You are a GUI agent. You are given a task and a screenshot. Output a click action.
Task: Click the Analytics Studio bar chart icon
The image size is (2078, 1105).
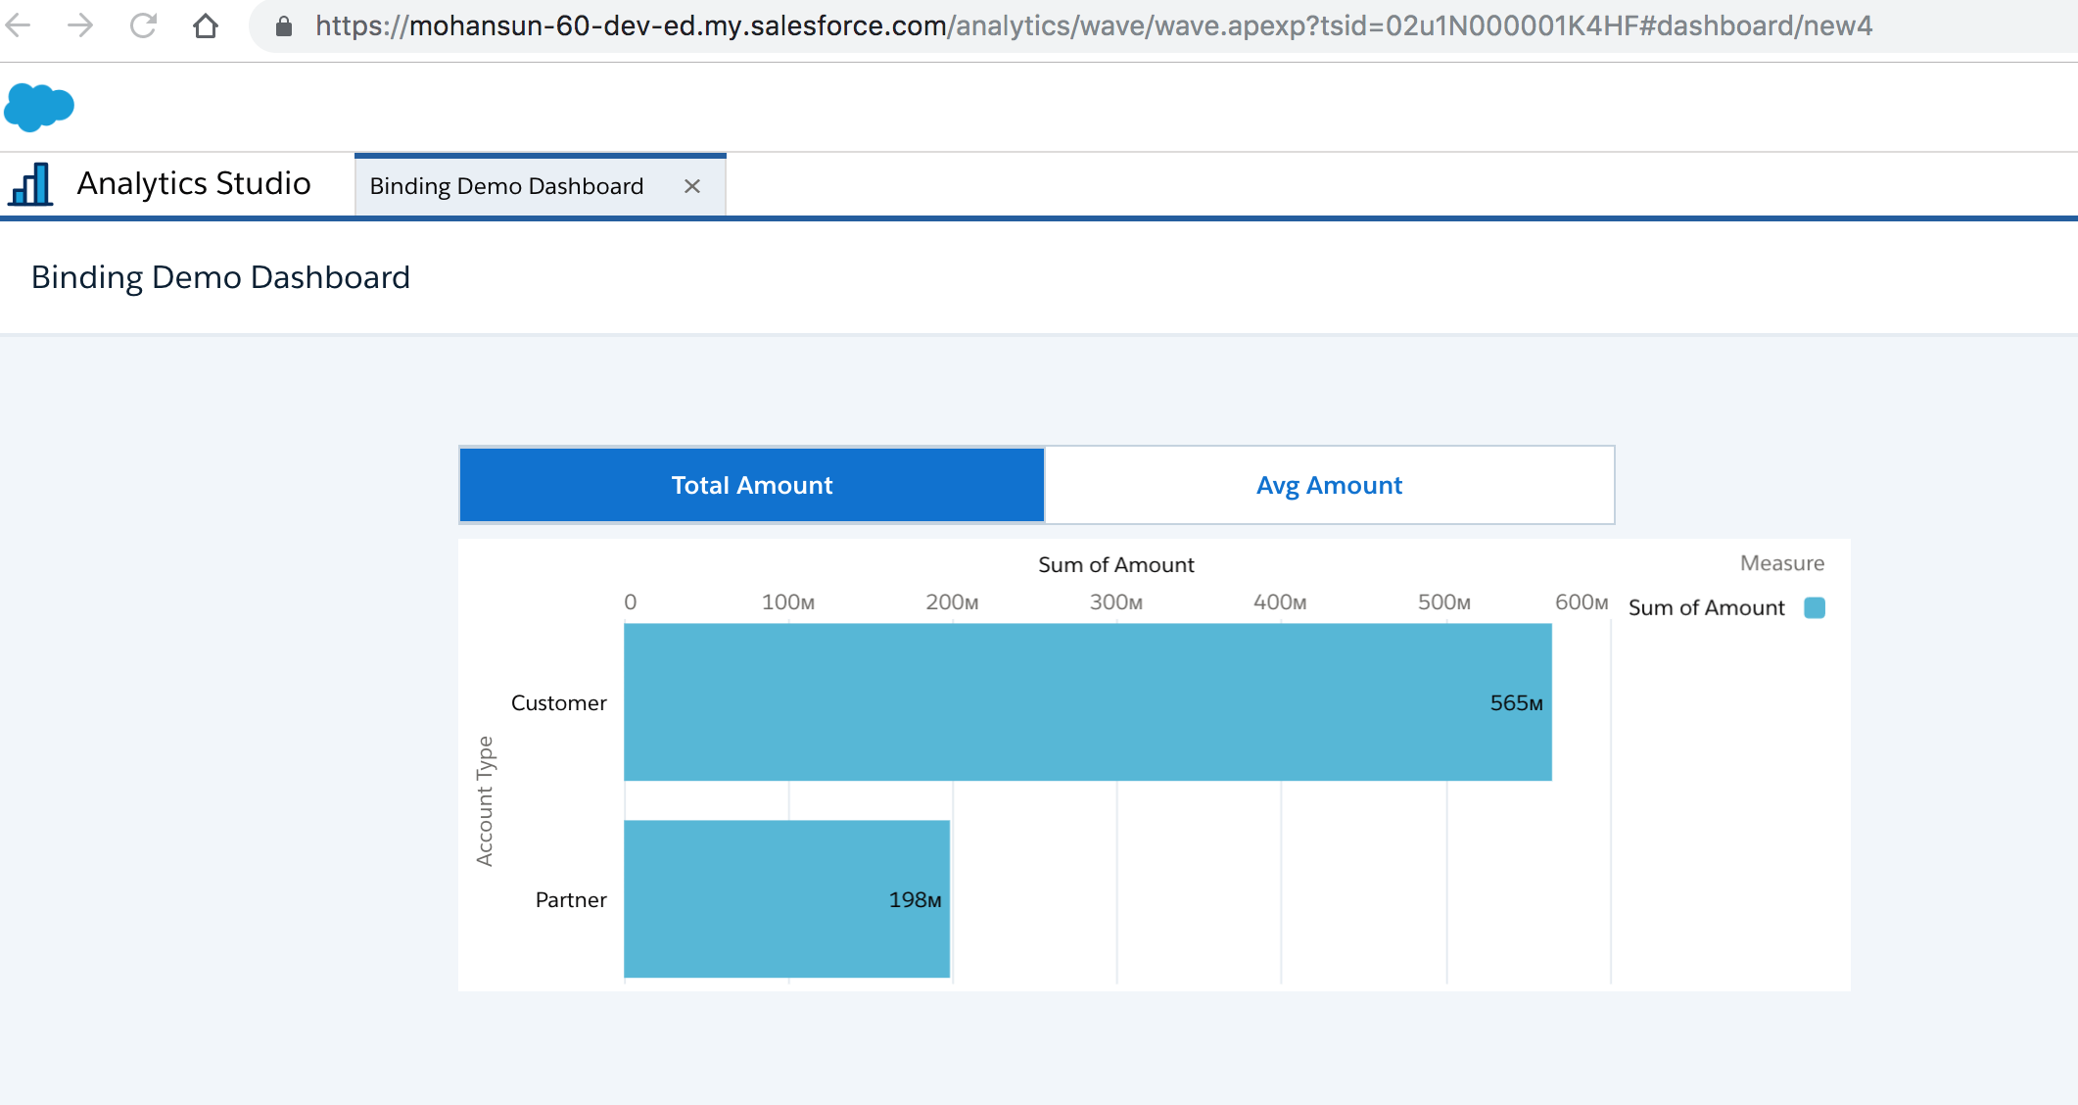click(30, 184)
